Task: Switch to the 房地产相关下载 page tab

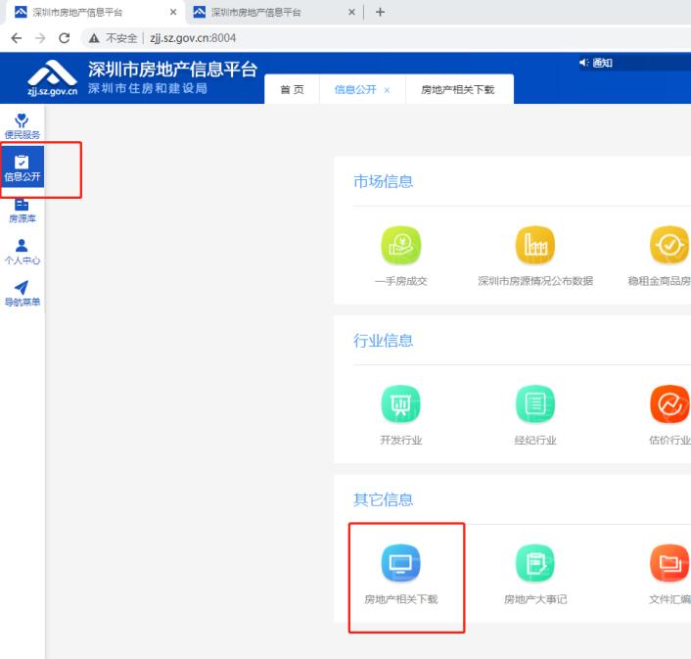Action: (x=458, y=89)
